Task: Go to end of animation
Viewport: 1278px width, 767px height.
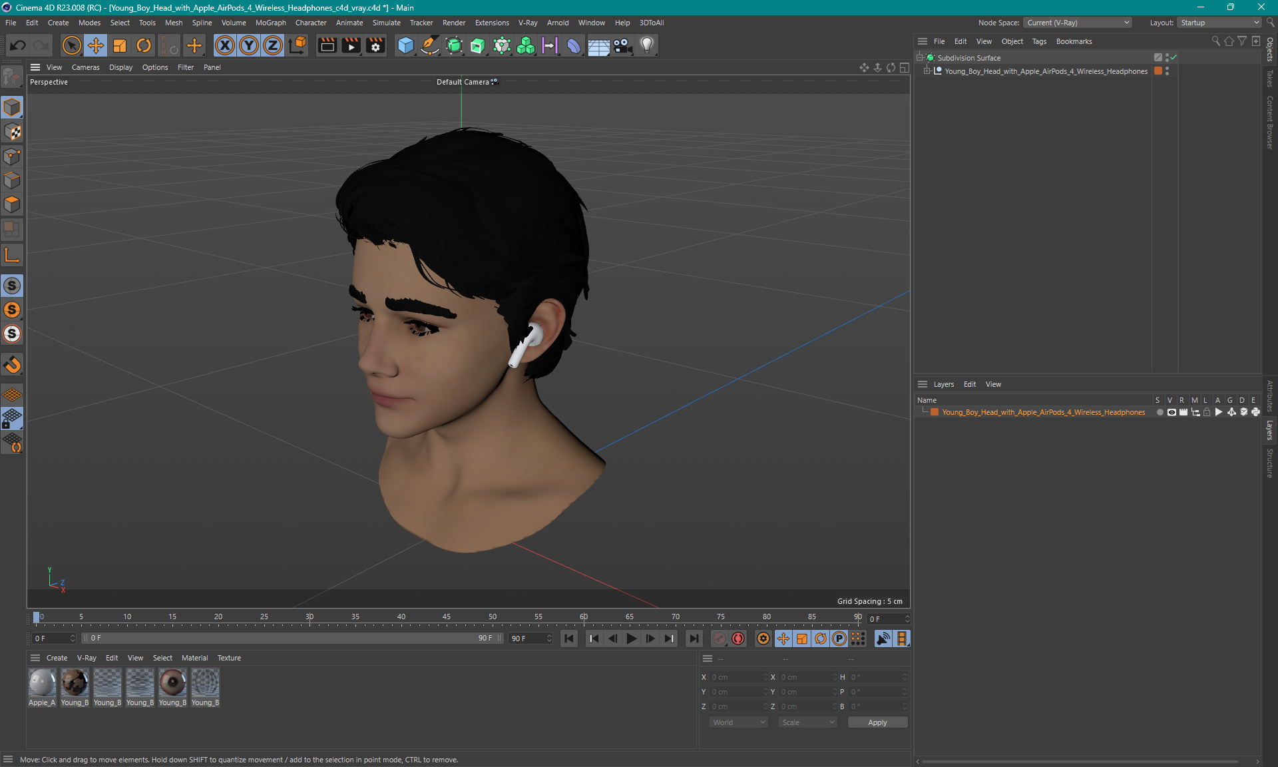Action: click(x=694, y=639)
